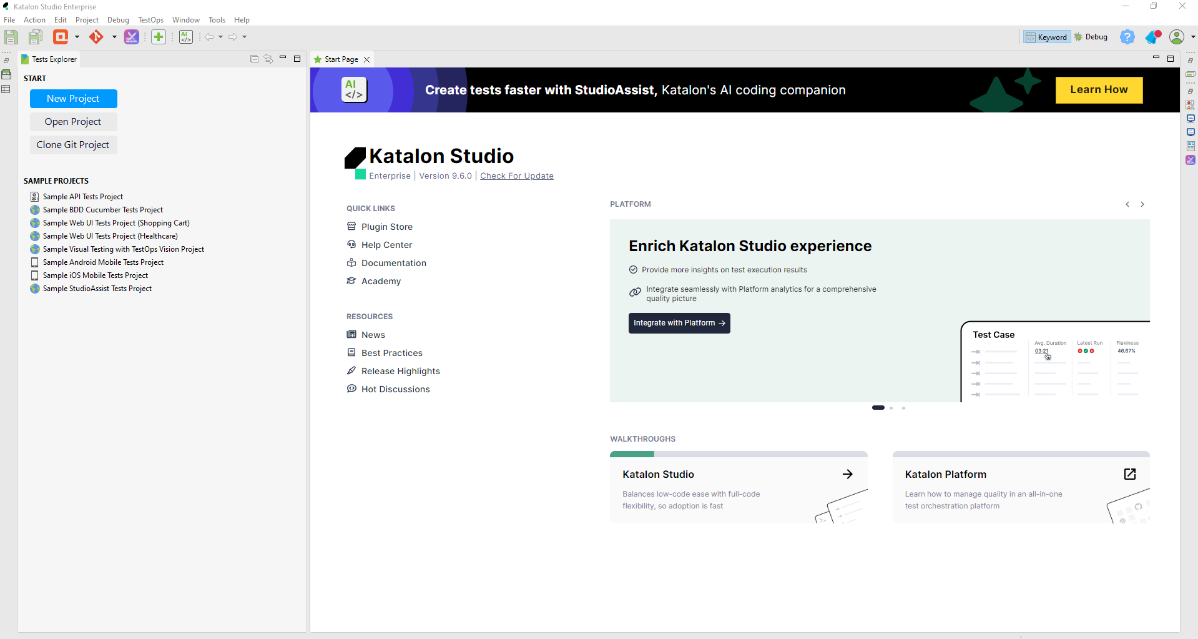Image resolution: width=1198 pixels, height=639 pixels.
Task: Open the TestOps menu
Action: coord(150,20)
